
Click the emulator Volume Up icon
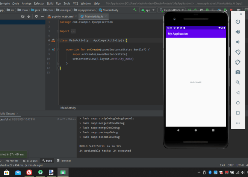[x=238, y=32]
